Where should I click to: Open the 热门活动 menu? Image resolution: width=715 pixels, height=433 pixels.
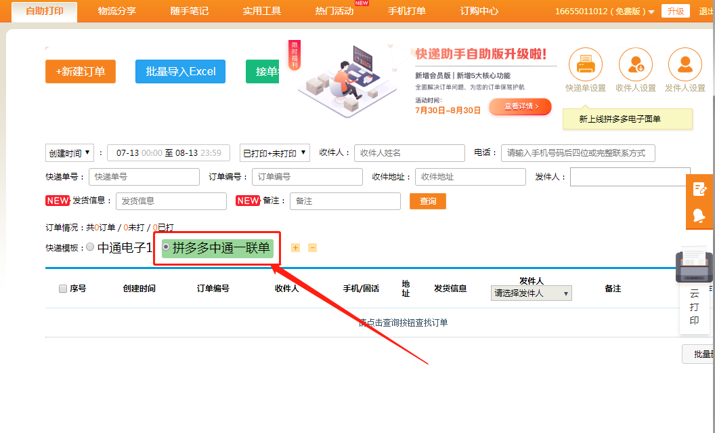click(x=334, y=11)
